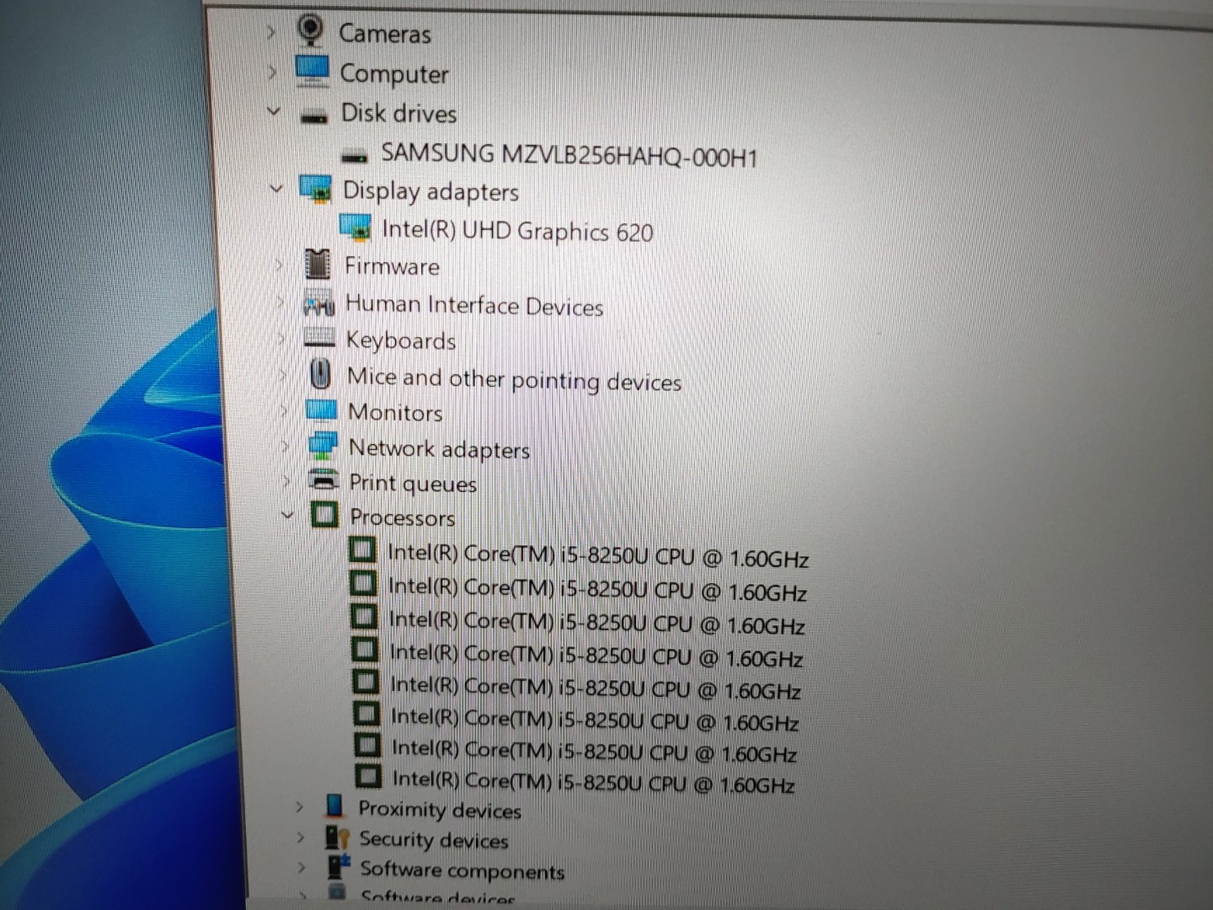1213x910 pixels.
Task: Expand the Security devices category
Action: [301, 838]
